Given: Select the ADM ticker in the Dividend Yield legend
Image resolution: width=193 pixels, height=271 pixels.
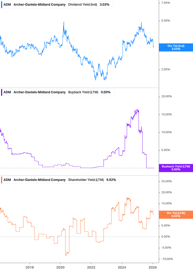Looking at the screenshot, I should (x=7, y=5).
